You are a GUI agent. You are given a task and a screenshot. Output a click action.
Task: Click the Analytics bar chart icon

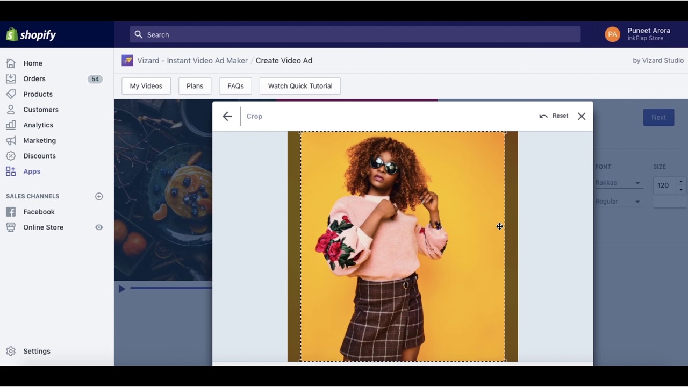click(x=11, y=125)
